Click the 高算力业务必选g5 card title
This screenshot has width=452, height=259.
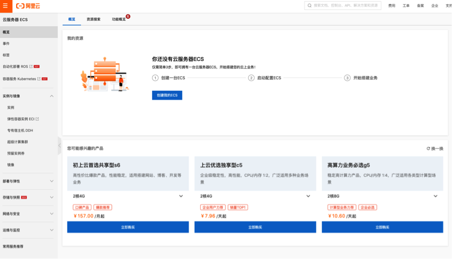click(x=349, y=166)
